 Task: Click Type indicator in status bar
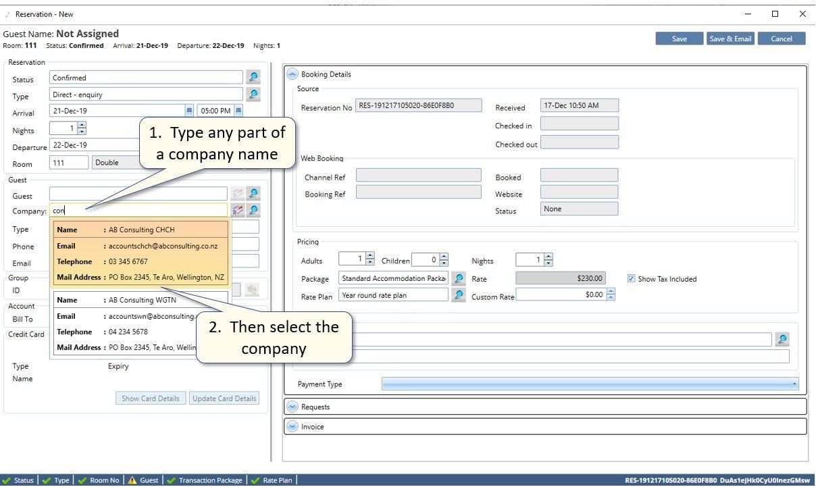(56, 480)
